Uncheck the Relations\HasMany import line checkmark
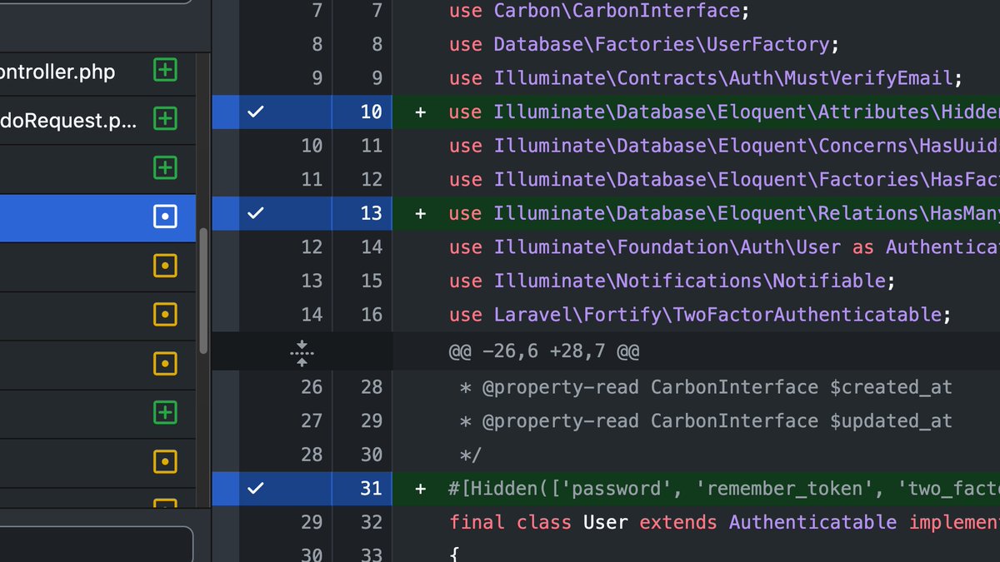Image resolution: width=1000 pixels, height=562 pixels. click(255, 213)
